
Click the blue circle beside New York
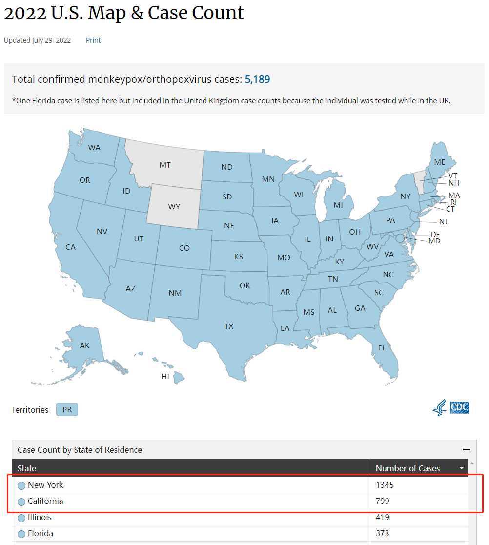(21, 485)
